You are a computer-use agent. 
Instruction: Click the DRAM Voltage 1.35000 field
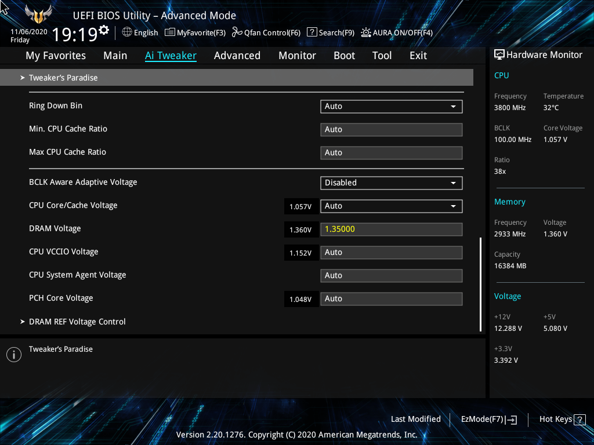pos(392,229)
